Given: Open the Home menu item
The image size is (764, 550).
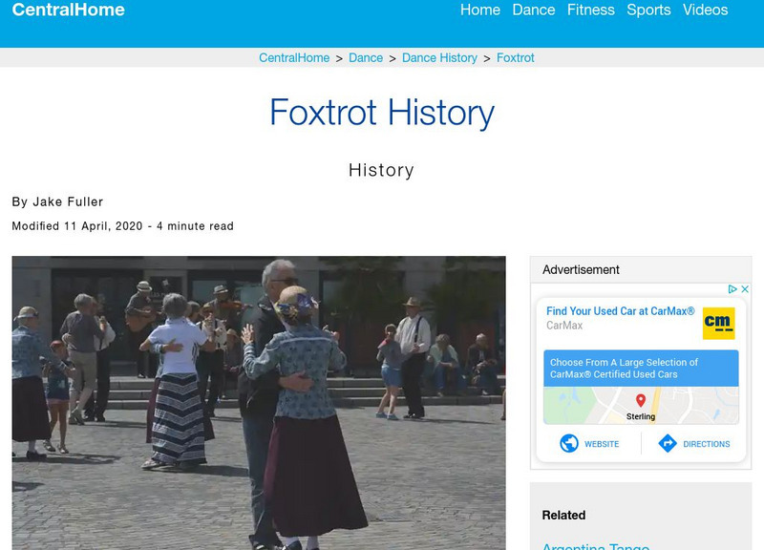Looking at the screenshot, I should (481, 11).
